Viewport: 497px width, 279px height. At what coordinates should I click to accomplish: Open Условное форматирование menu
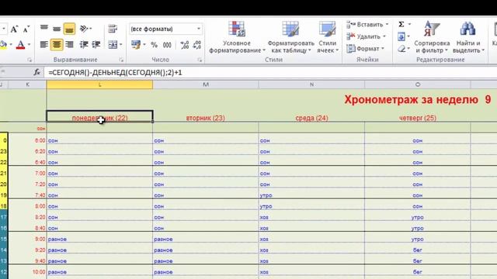pyautogui.click(x=237, y=37)
